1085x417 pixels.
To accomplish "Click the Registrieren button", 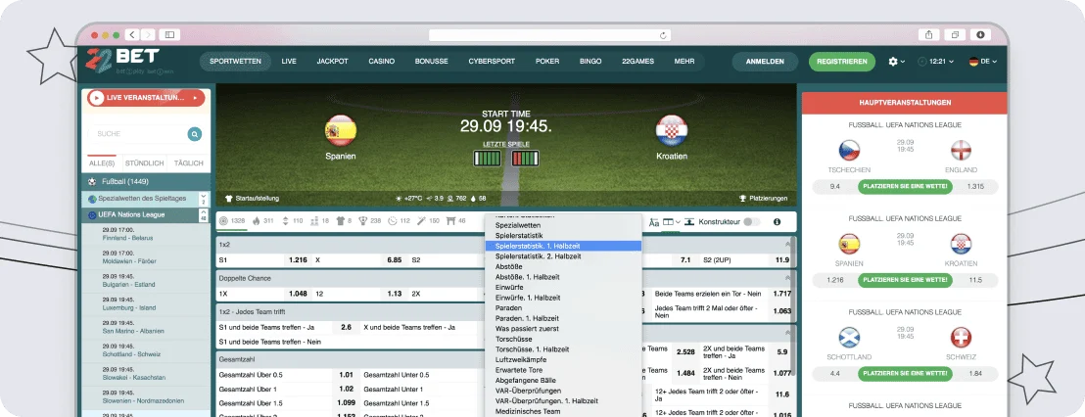I will coord(841,62).
